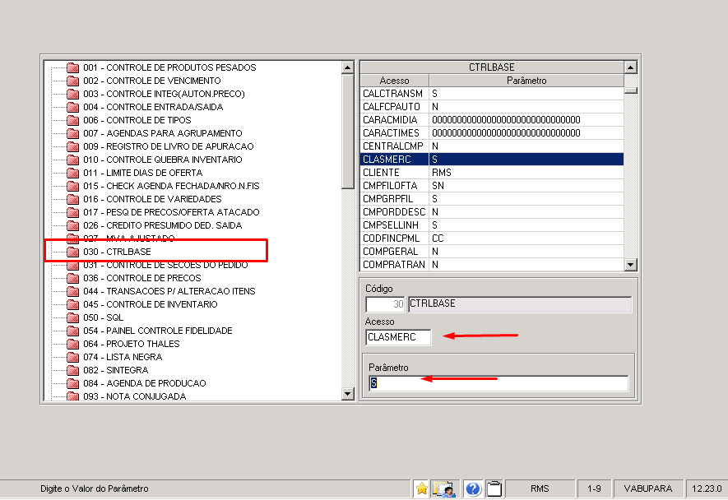Select 045 - CONTROLE DE INVENTARIO
Screen dimensions: 728x500
pos(151,304)
